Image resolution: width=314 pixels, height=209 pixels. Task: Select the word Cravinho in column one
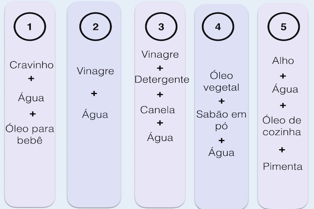31,65
